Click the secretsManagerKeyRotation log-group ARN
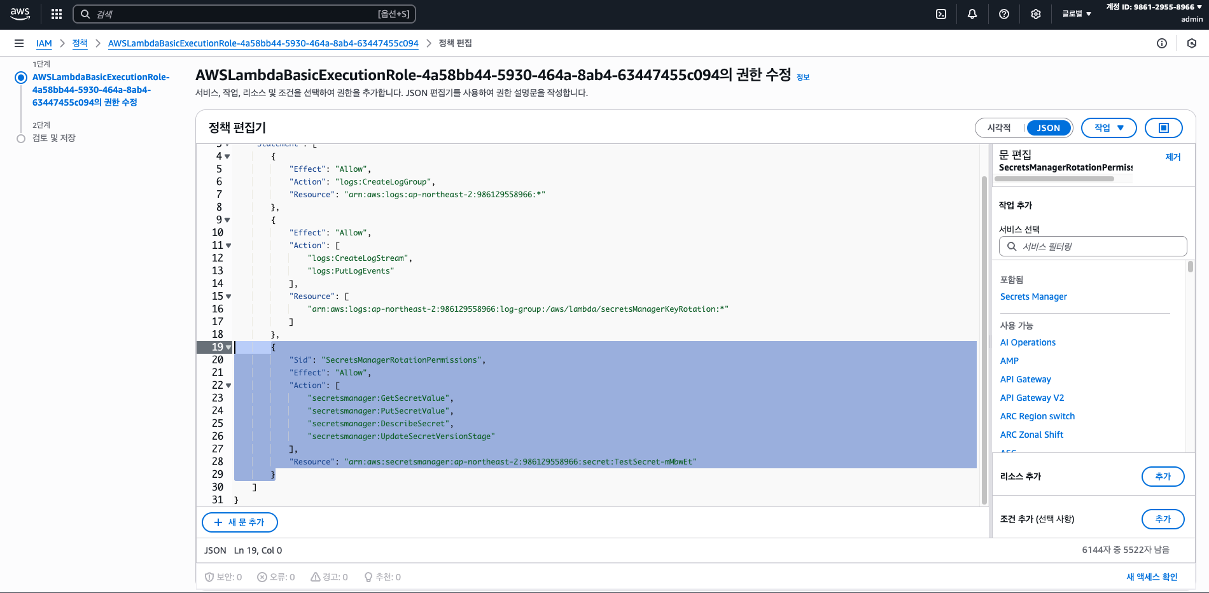 (x=518, y=309)
